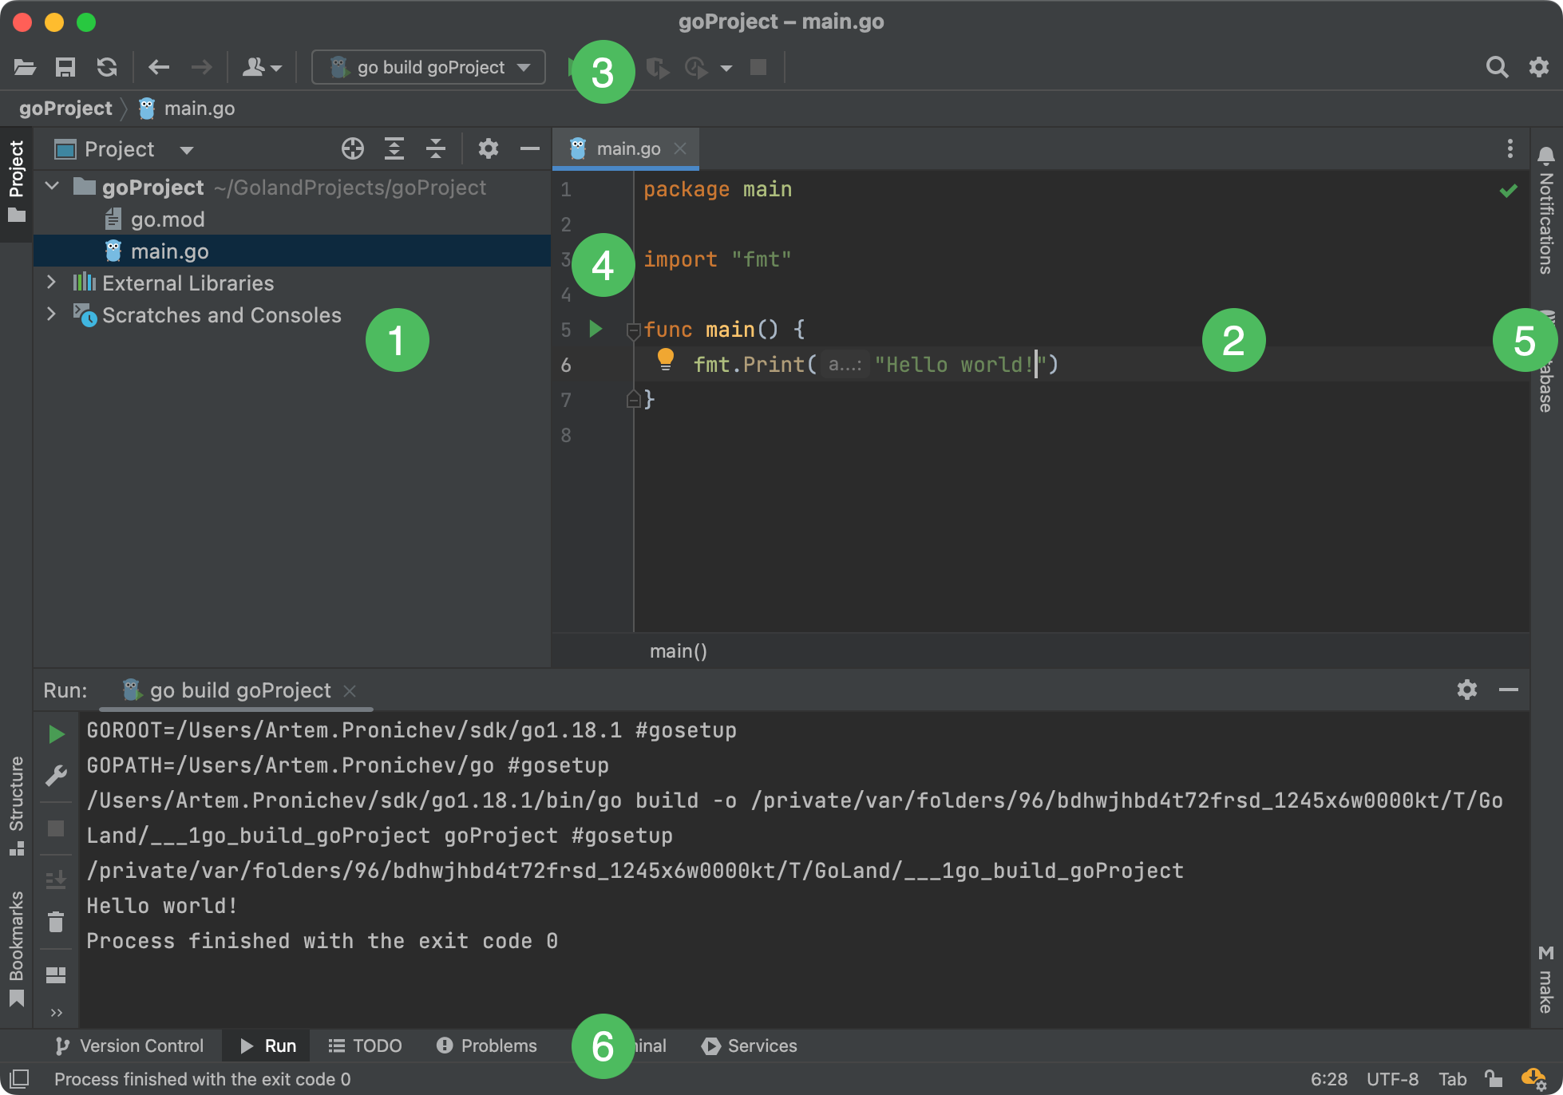
Task: Open editor tab options three-dot menu
Action: pyautogui.click(x=1510, y=148)
